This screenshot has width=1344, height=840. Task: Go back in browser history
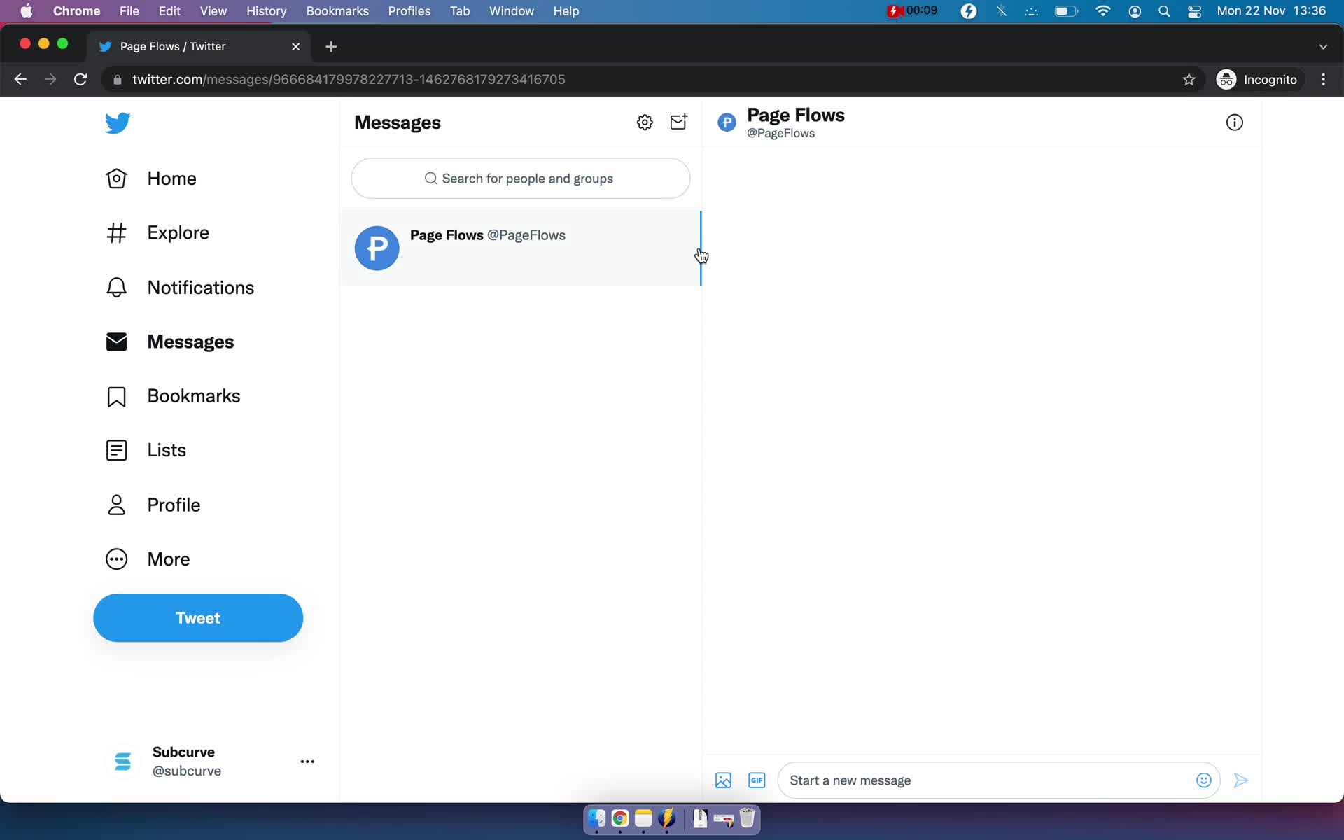pos(20,80)
